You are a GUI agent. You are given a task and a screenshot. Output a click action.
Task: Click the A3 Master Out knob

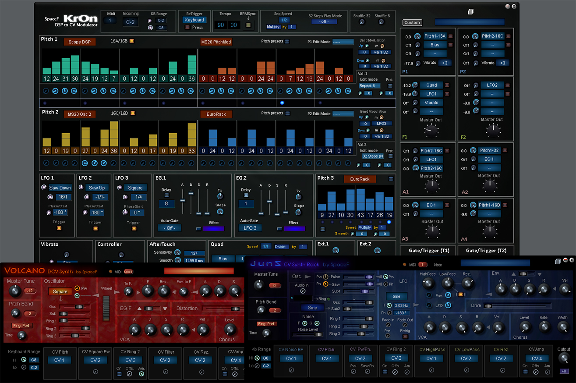(x=432, y=232)
